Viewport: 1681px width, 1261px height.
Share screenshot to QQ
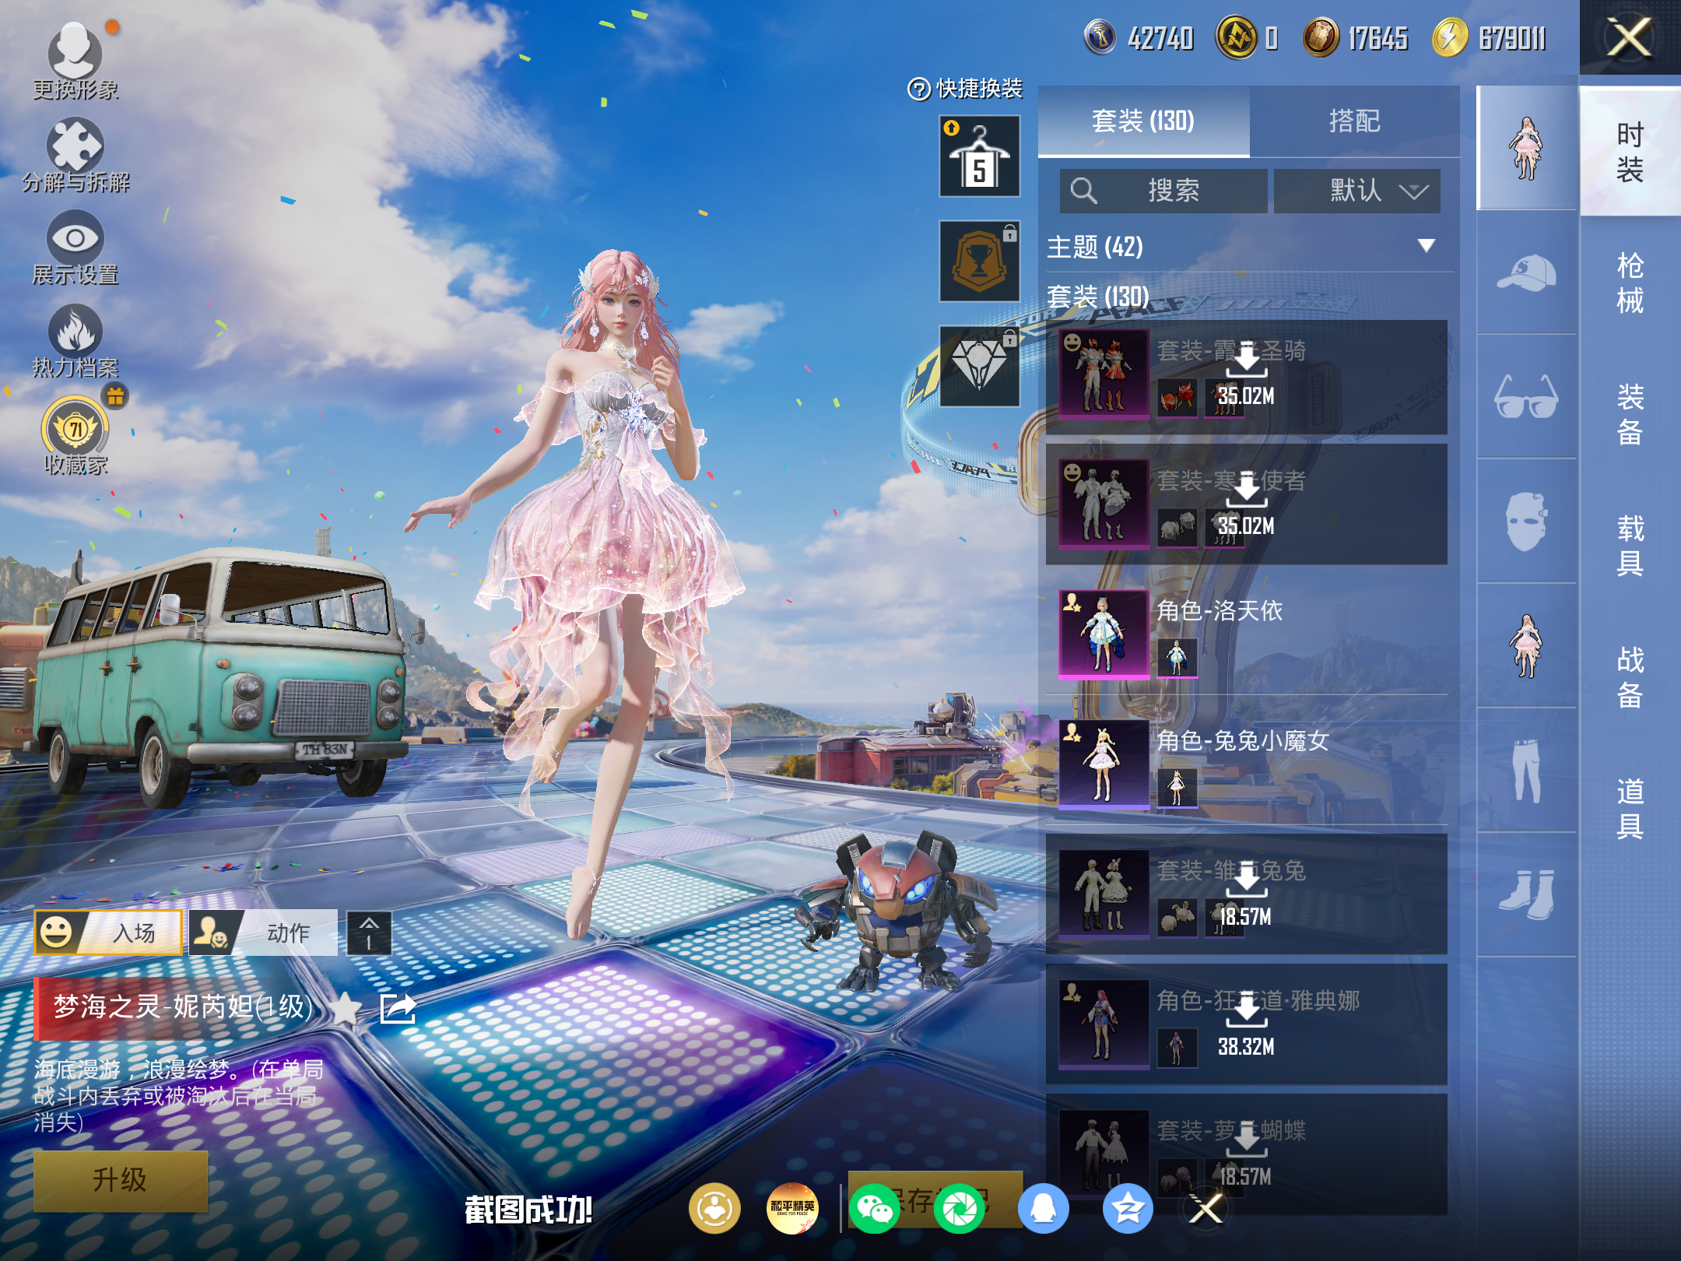click(1044, 1209)
